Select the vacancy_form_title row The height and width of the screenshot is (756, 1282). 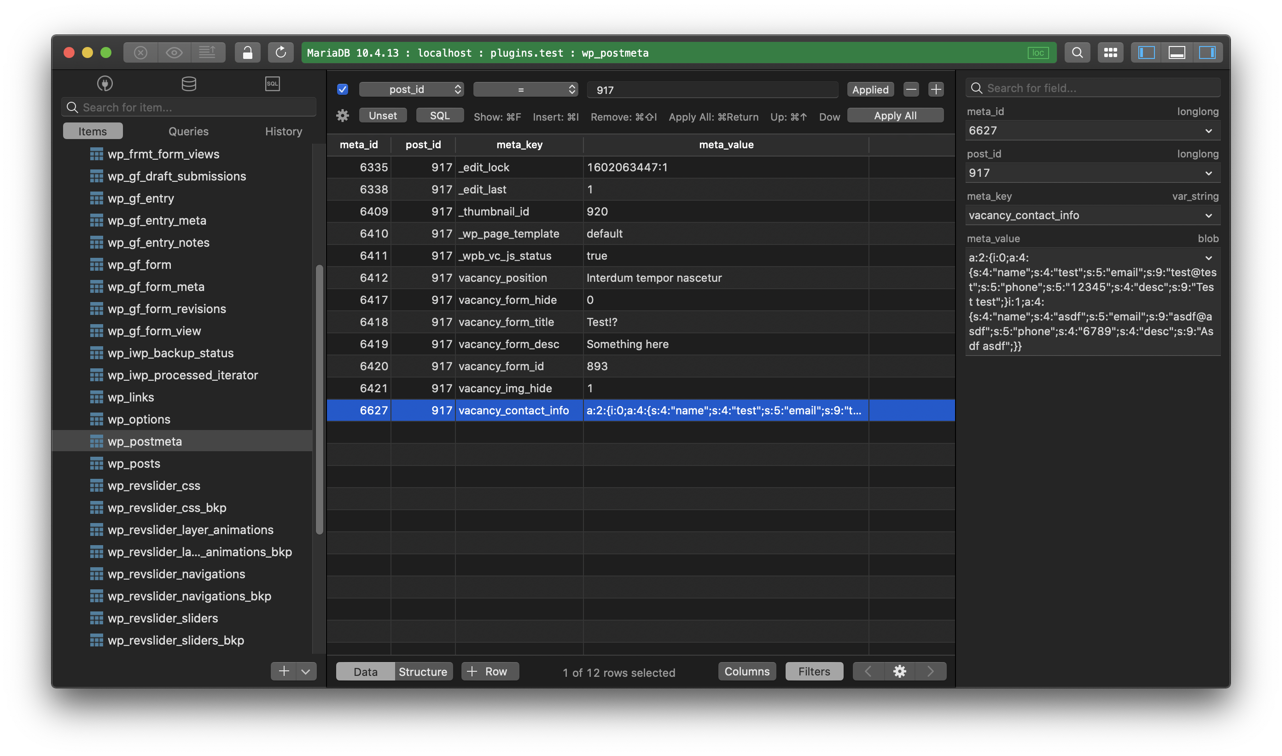(x=641, y=322)
